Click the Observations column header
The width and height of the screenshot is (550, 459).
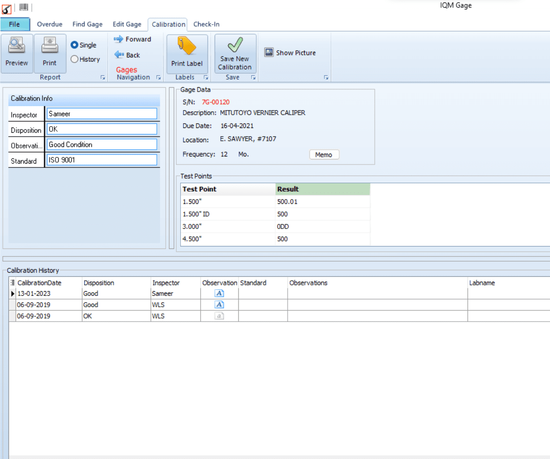(378, 283)
